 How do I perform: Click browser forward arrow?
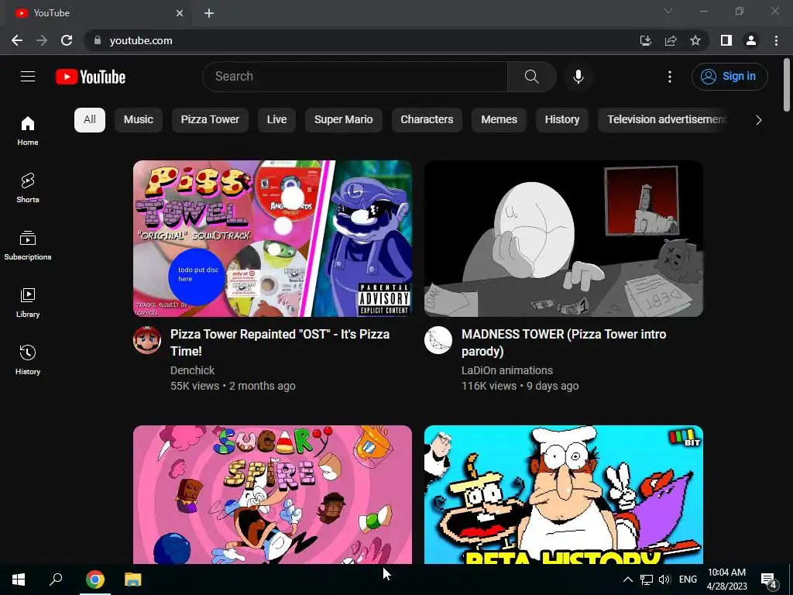point(42,40)
